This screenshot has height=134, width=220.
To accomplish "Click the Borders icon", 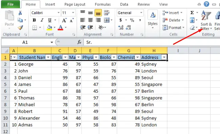I will click(35, 27).
